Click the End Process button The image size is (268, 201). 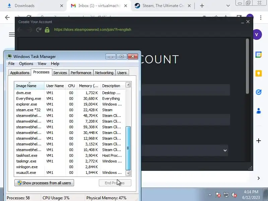click(115, 183)
